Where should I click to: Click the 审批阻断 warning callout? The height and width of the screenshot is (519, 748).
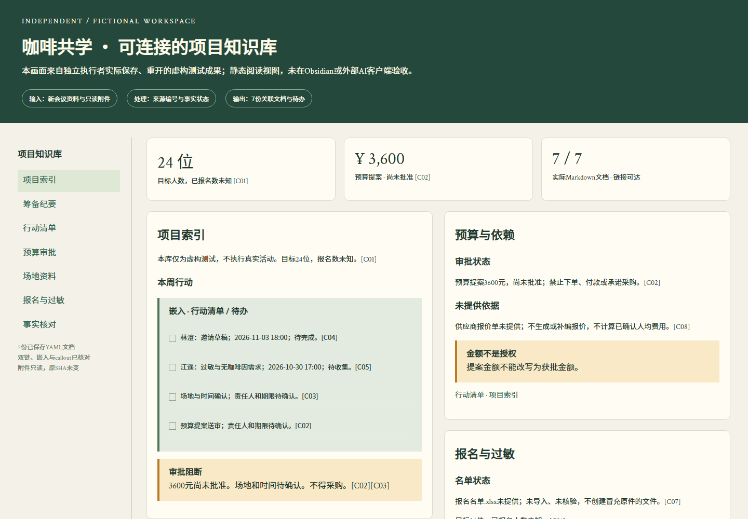coord(290,480)
